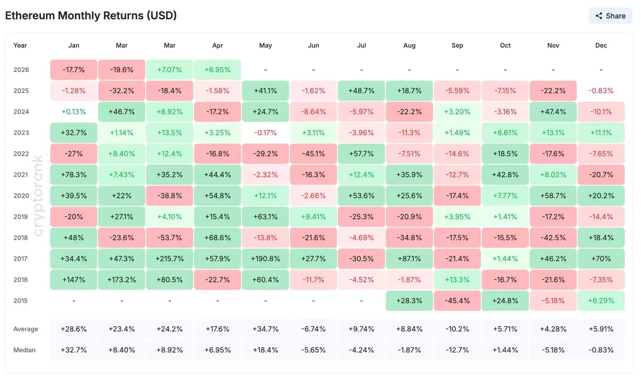Click the +173.2% cell in 2016

pos(122,280)
